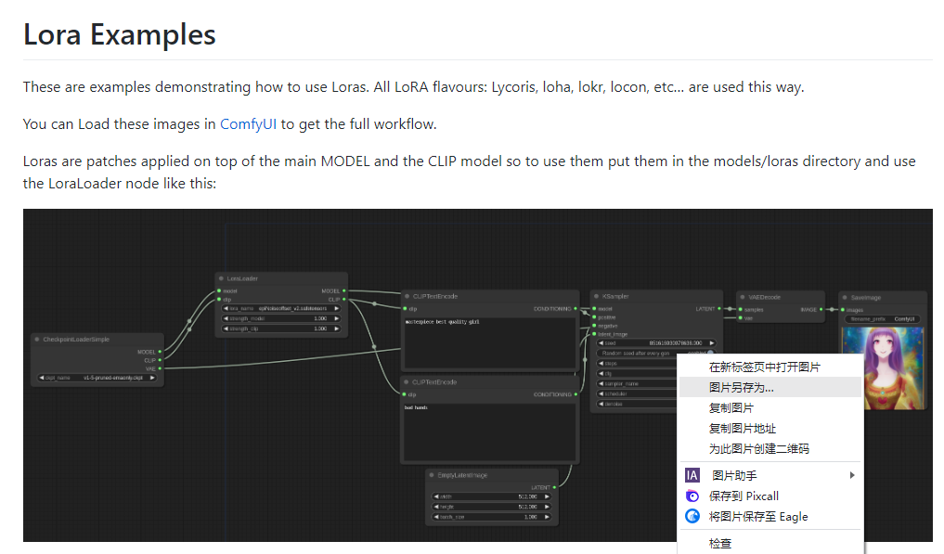Click the latent_image input port on KSampler
Screen dimensions: 944x554
point(594,333)
